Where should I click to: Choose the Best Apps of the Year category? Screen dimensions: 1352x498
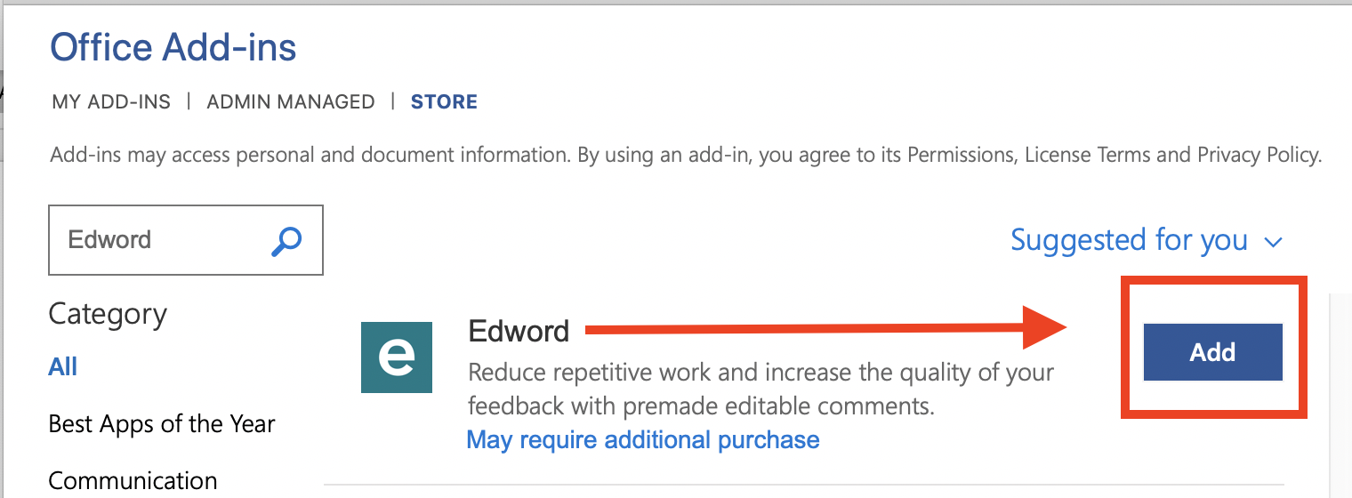coord(162,423)
